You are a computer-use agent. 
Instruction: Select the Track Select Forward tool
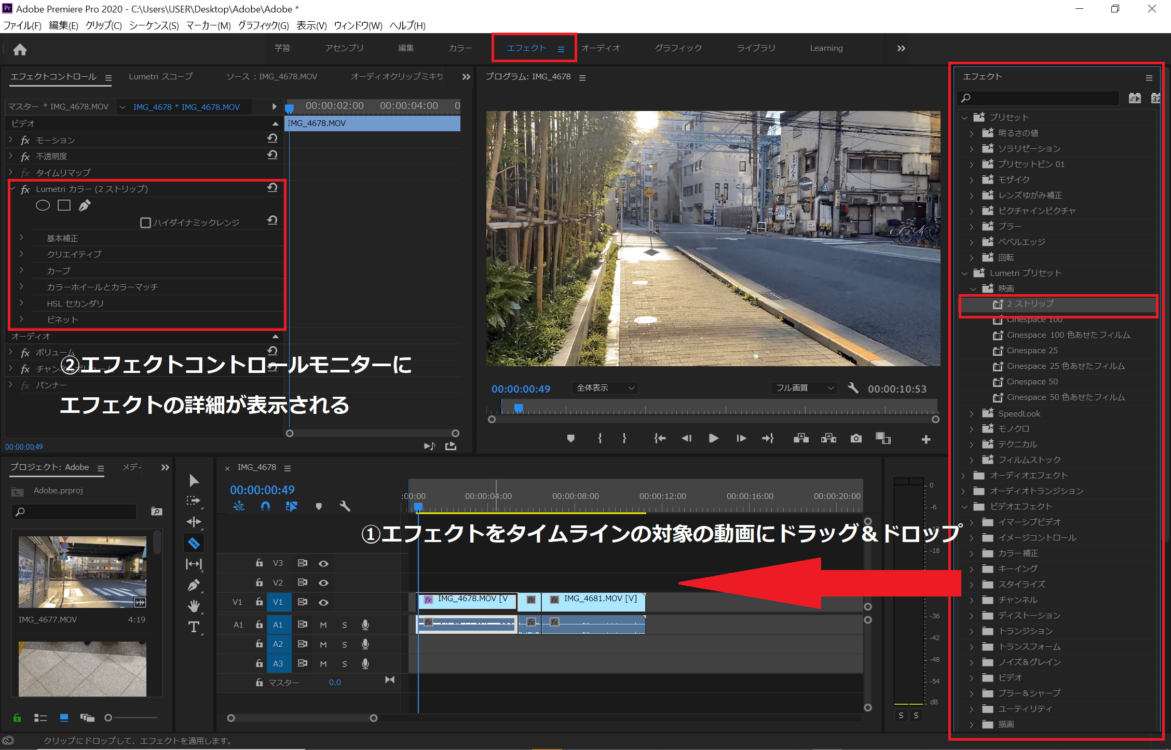pos(194,501)
